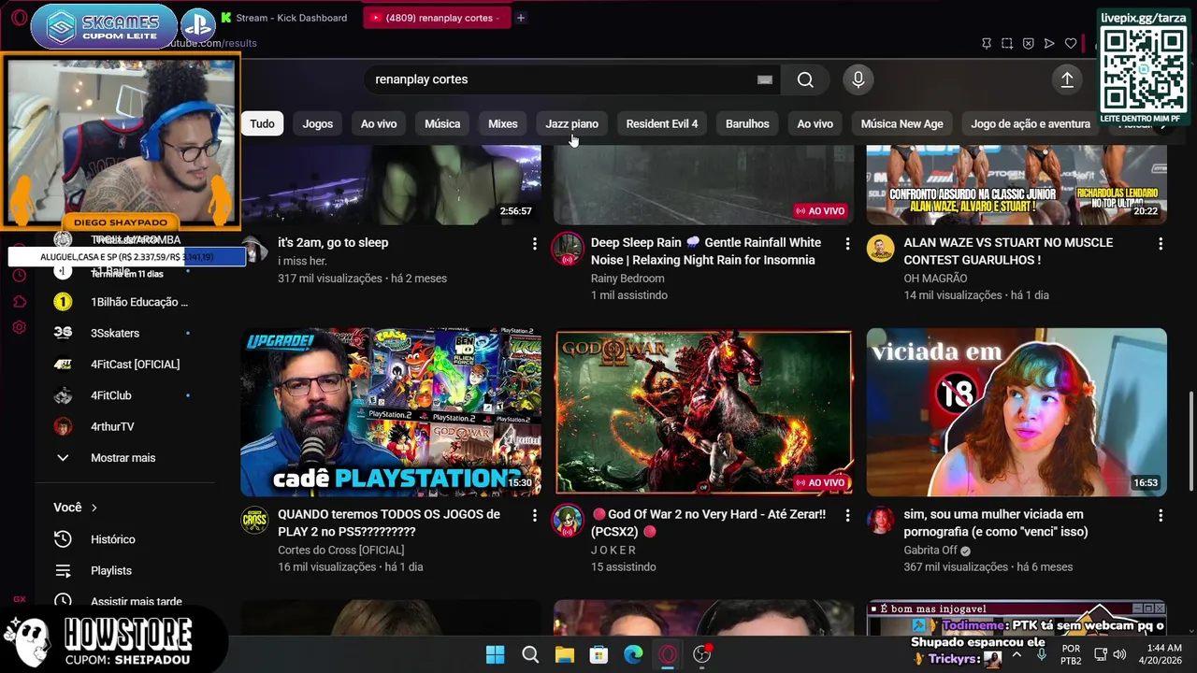Open Microsoft Edge from taskbar
Screen dimensions: 1197x673
coord(633,654)
